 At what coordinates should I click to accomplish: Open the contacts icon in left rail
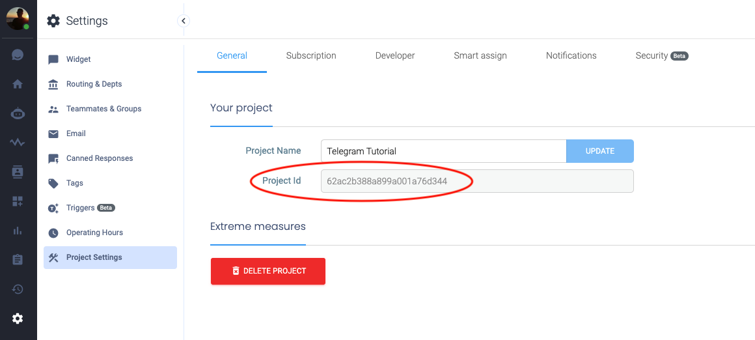18,172
